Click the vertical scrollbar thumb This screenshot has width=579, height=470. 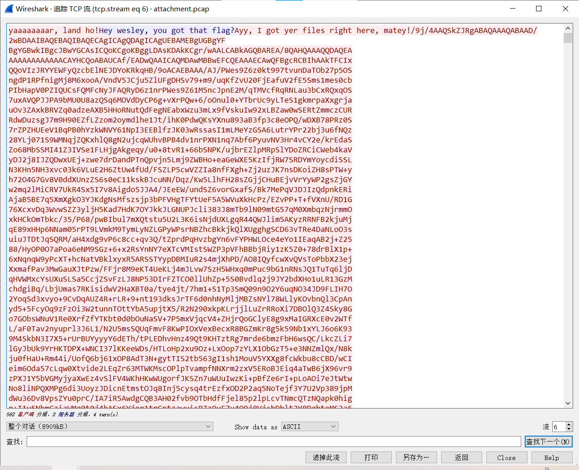(x=568, y=38)
